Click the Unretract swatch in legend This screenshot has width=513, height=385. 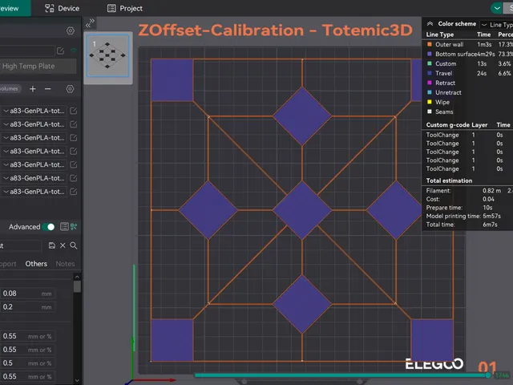(x=430, y=92)
